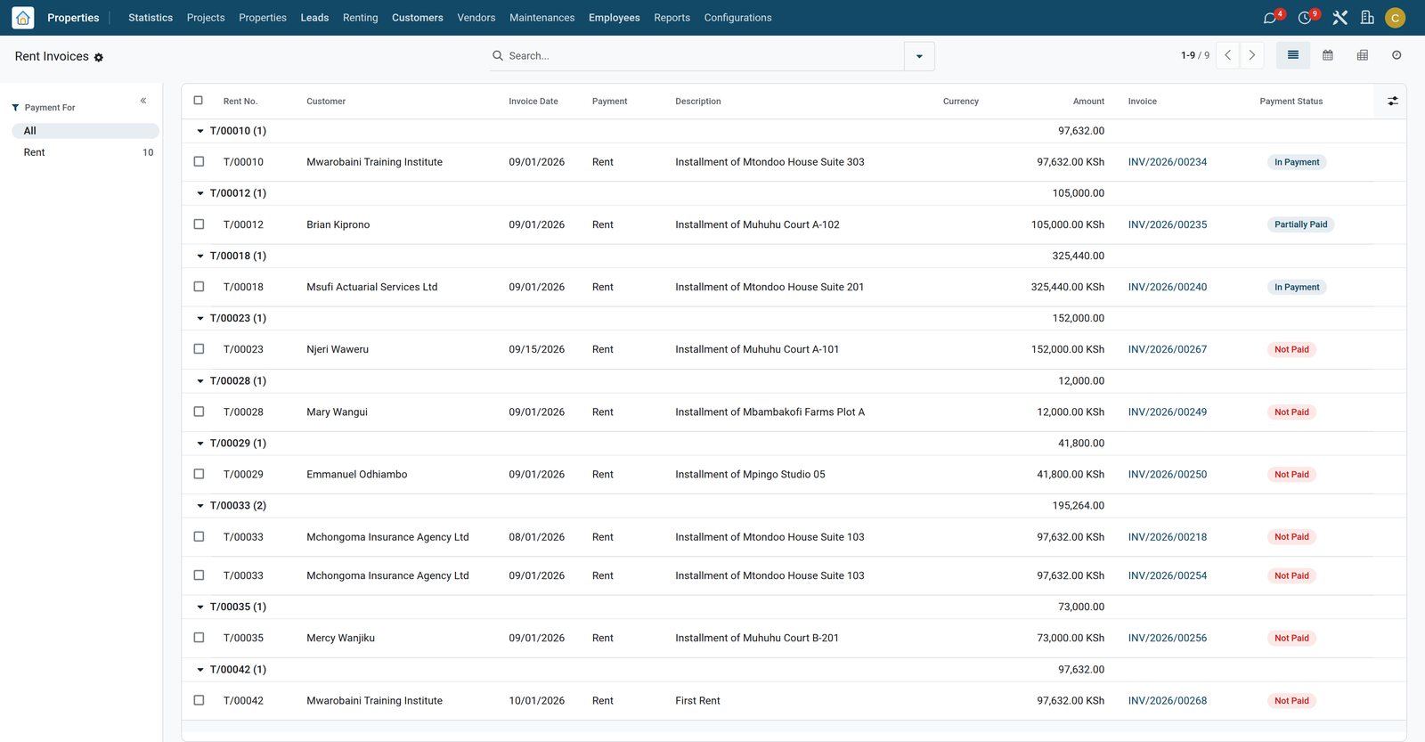1425x742 pixels.
Task: Open optional columns adjust icon
Action: (1393, 102)
